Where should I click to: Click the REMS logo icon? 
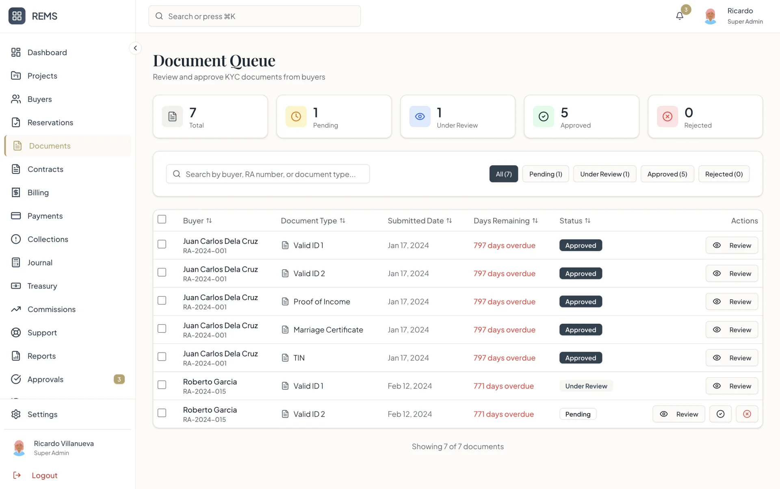point(17,16)
